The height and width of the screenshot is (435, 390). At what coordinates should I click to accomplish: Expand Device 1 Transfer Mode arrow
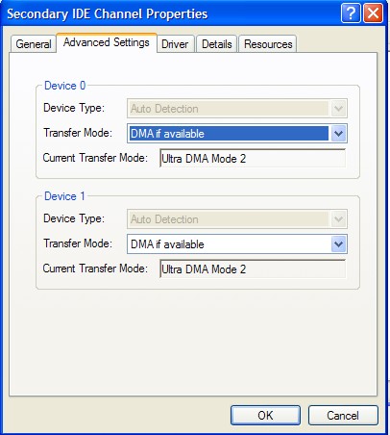(x=338, y=244)
